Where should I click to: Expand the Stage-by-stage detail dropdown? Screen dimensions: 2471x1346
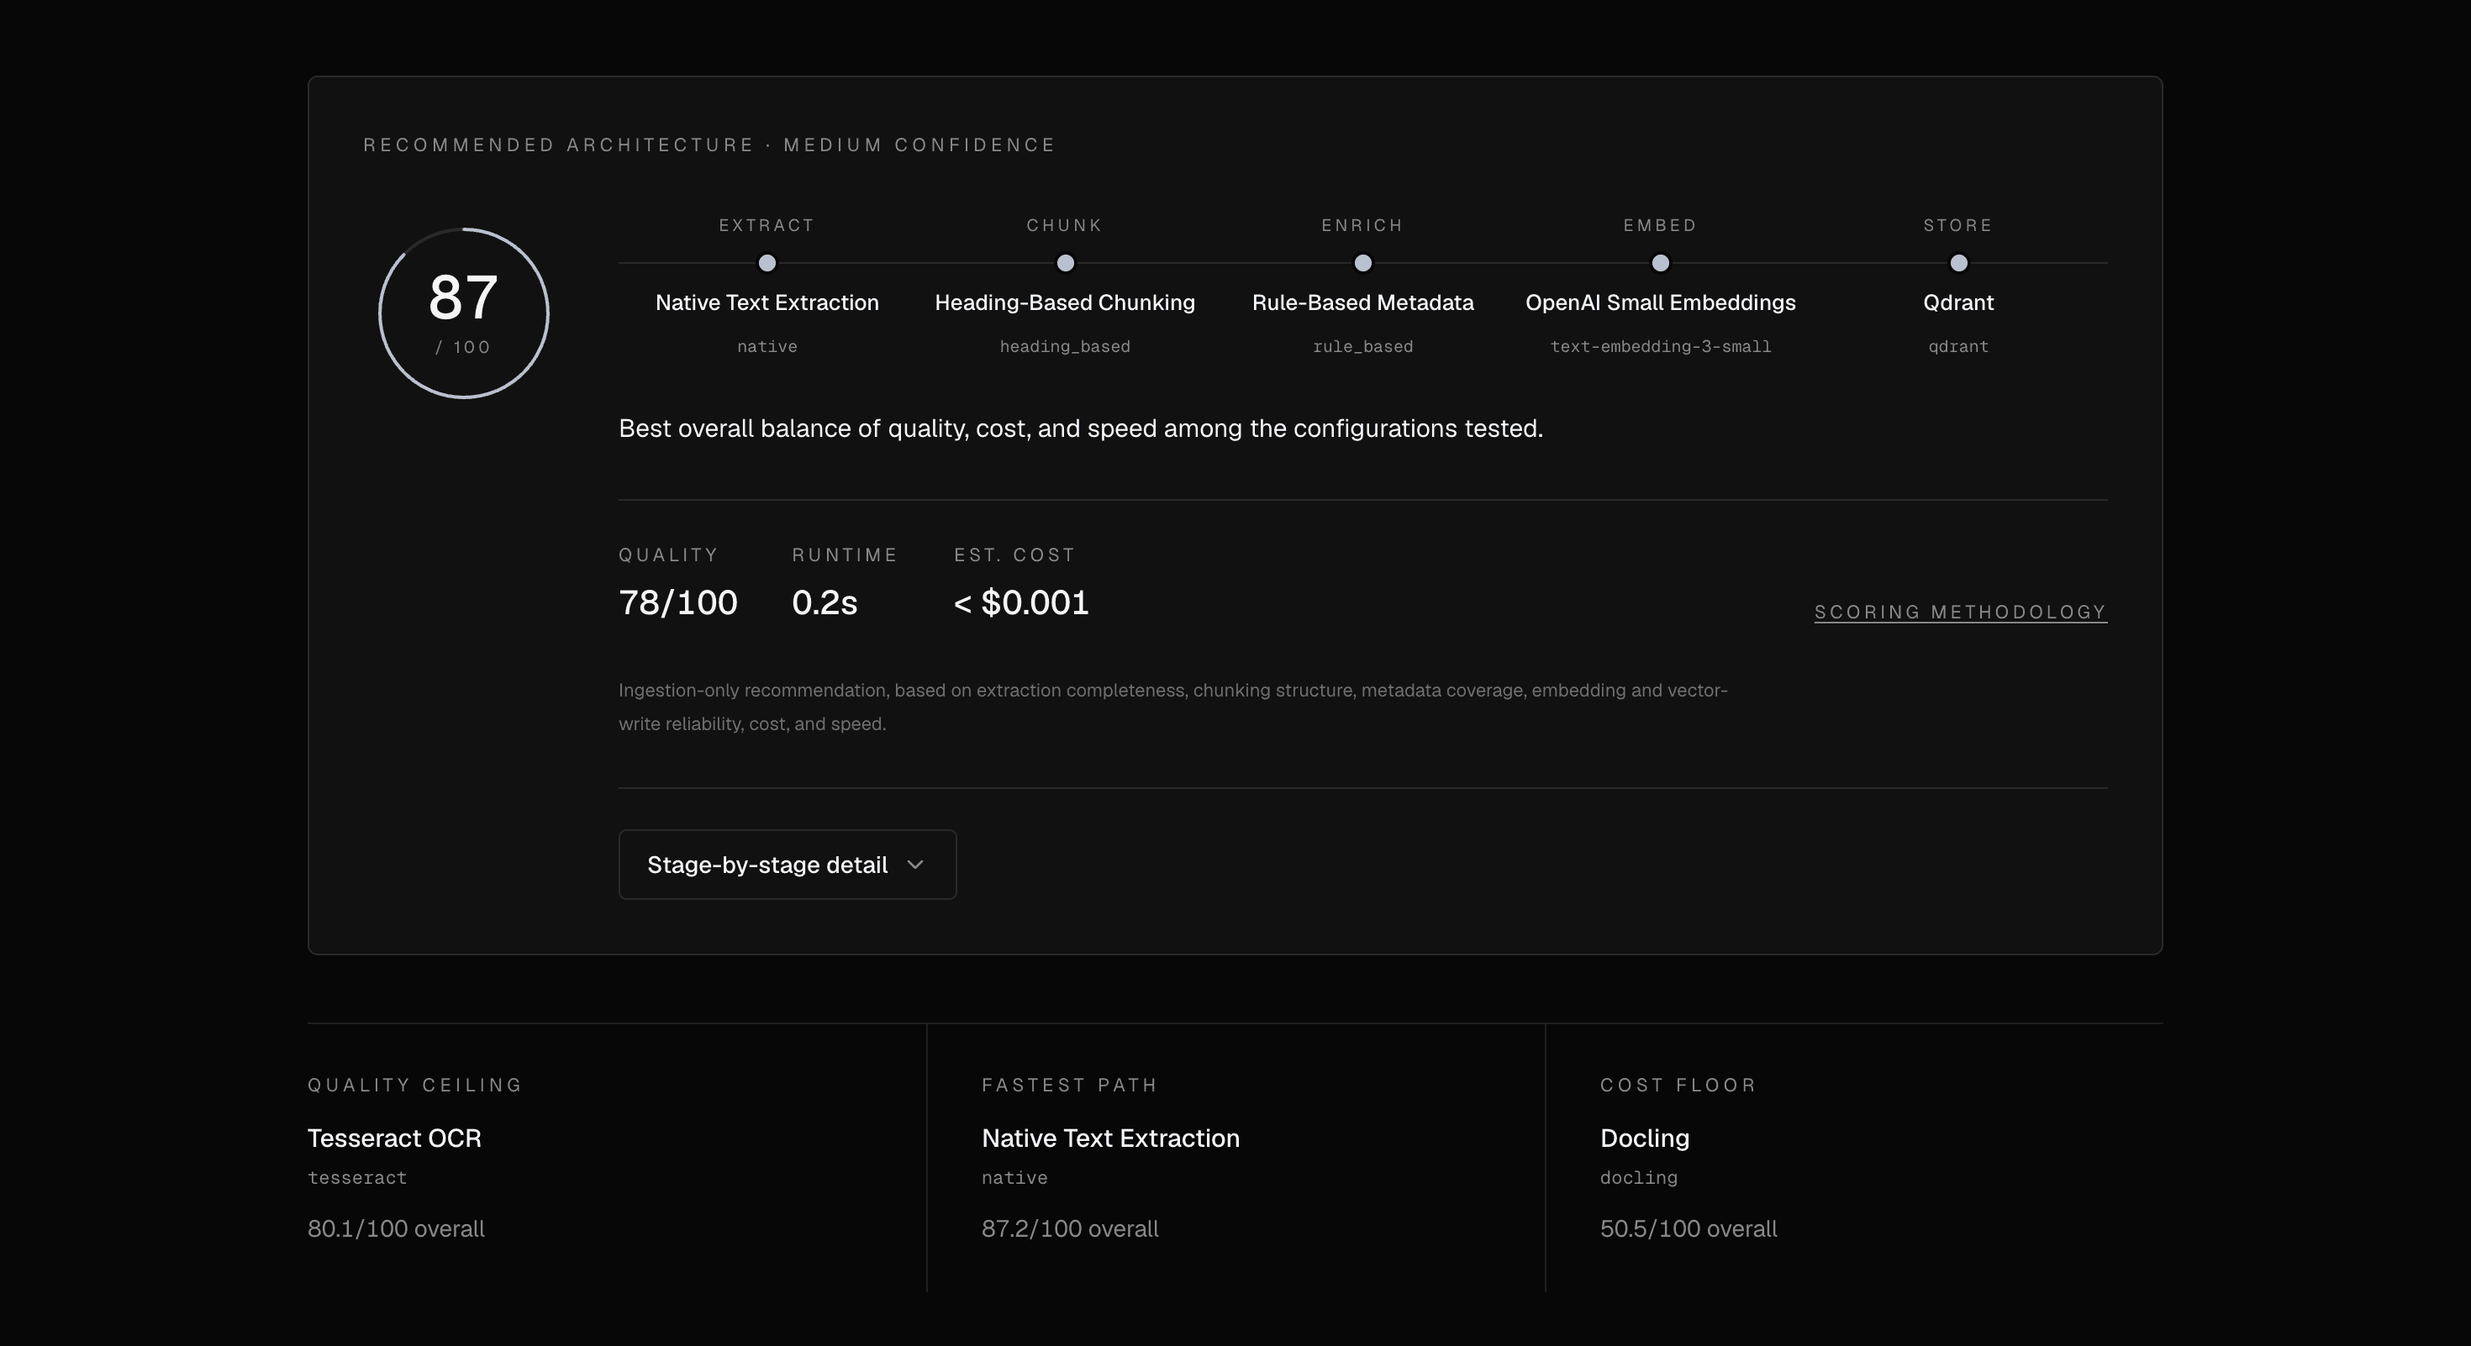[787, 864]
